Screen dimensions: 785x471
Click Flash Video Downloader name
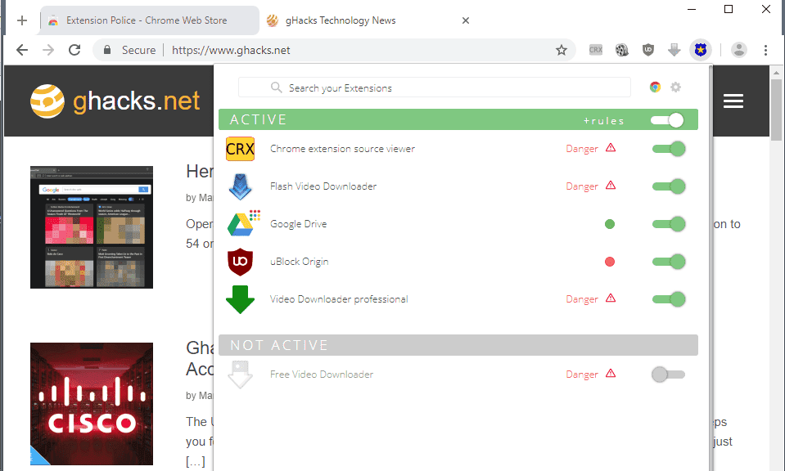pyautogui.click(x=323, y=186)
